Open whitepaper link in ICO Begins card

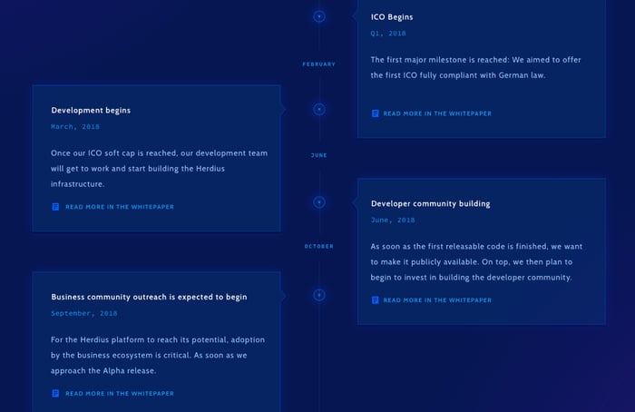coord(437,113)
